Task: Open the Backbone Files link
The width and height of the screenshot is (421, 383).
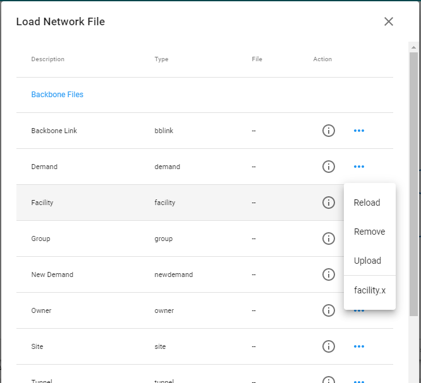Action: pos(57,95)
